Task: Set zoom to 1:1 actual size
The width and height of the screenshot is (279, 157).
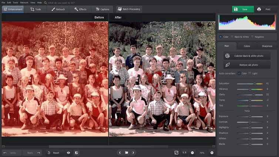Action: click(x=184, y=153)
